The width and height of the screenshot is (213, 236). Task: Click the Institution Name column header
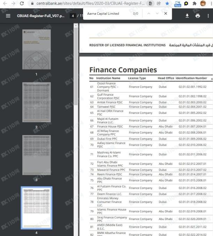(x=108, y=78)
